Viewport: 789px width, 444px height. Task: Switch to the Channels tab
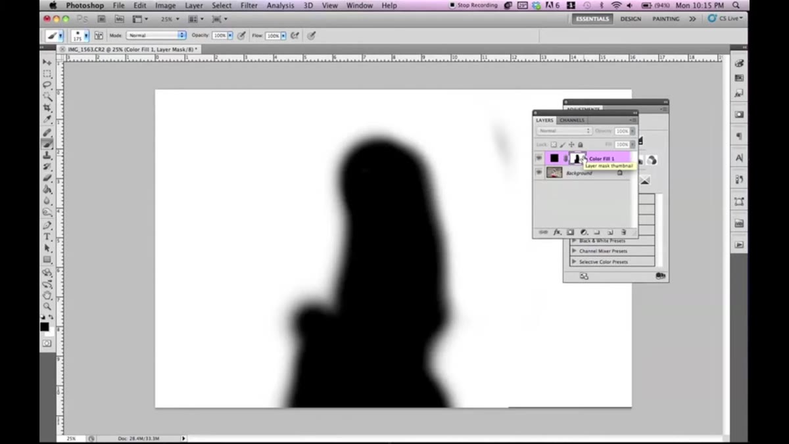point(572,120)
